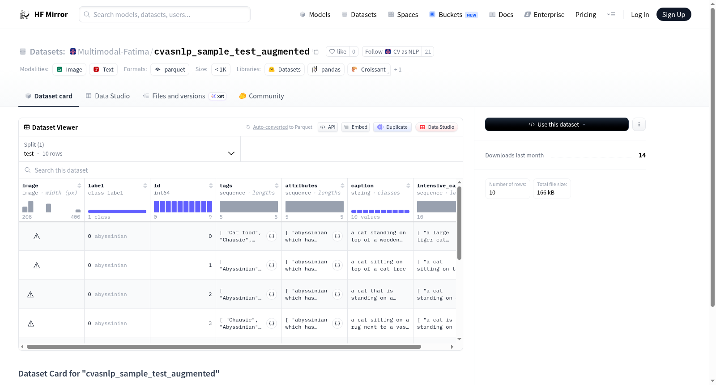Open the Pricing page link
The image size is (716, 385).
click(x=586, y=14)
